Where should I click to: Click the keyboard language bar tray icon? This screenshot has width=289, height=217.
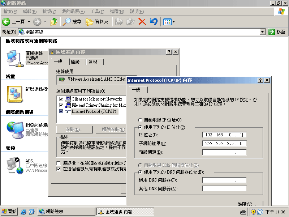[x=243, y=212]
